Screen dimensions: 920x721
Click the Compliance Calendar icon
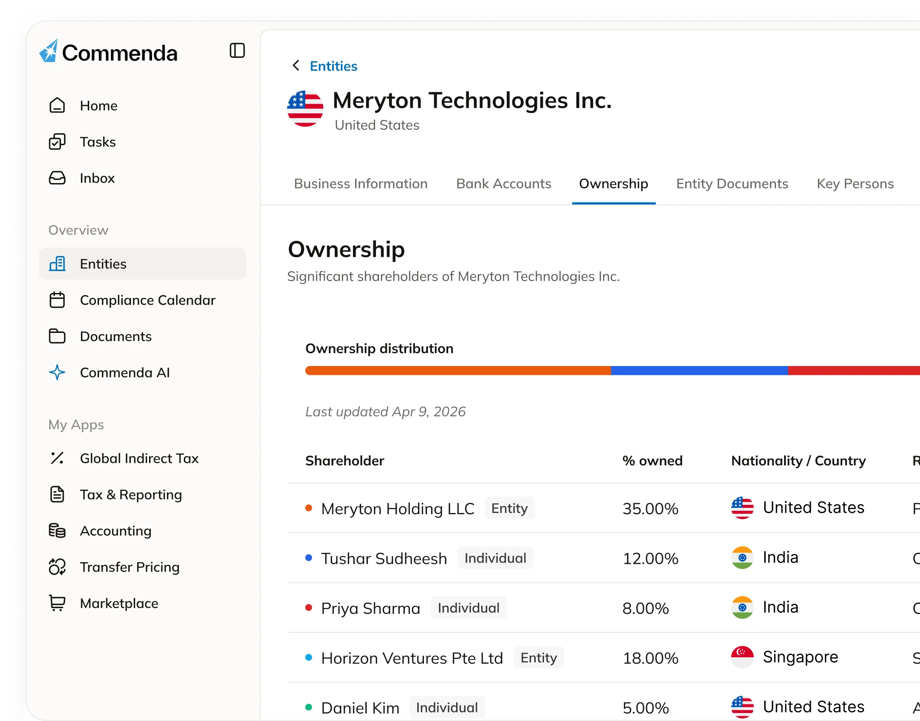click(x=57, y=300)
